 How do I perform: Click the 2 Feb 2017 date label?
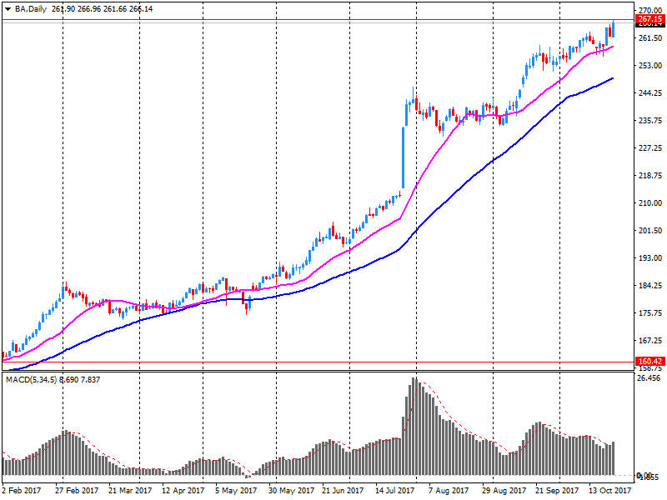pos(22,490)
